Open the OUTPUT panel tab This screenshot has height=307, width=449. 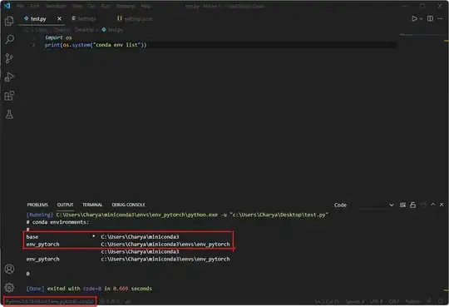66,205
